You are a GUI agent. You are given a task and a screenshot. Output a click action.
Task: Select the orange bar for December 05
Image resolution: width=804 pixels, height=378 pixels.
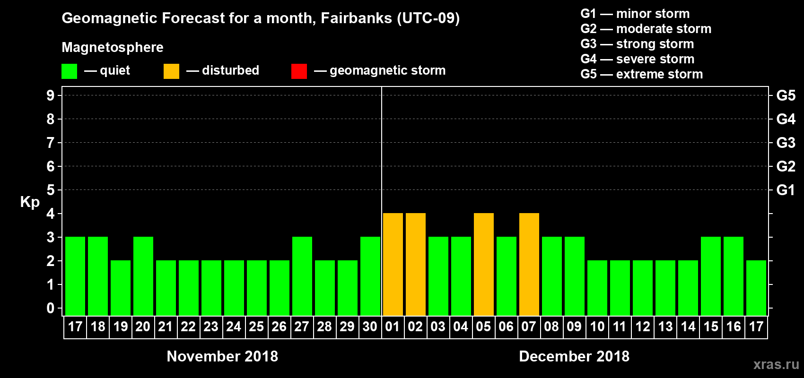point(484,264)
